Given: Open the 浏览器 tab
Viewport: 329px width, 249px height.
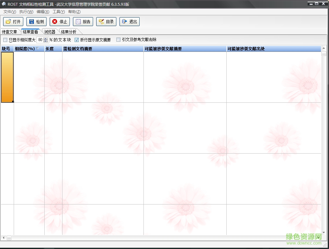Looking at the screenshot, I should coord(49,32).
